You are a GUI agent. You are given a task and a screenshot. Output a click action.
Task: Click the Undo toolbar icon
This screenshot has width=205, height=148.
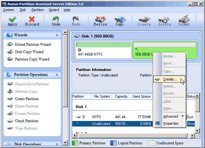tap(56, 19)
